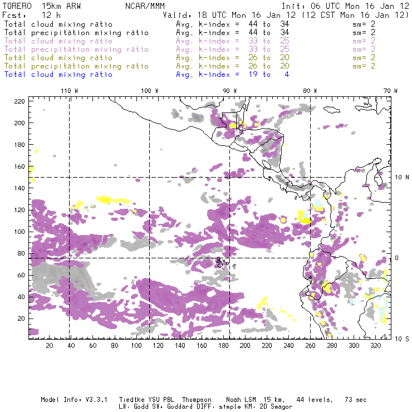
Task: Select olive "Total precipitation mixing ratio" legend line
Action: [76, 66]
